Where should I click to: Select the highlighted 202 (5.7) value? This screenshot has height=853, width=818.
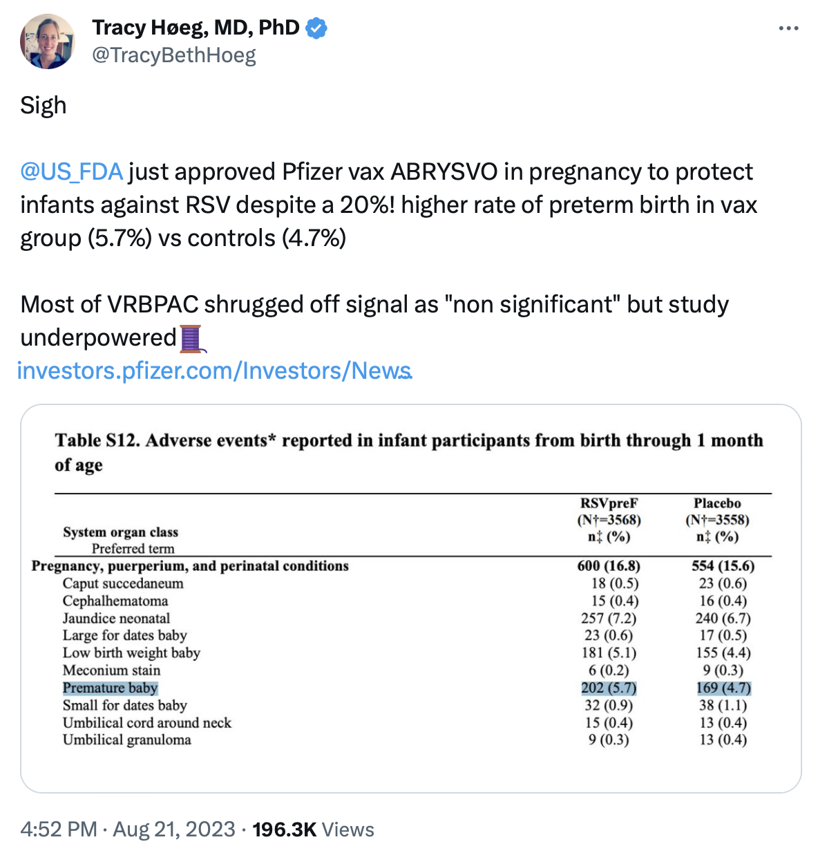tap(608, 688)
